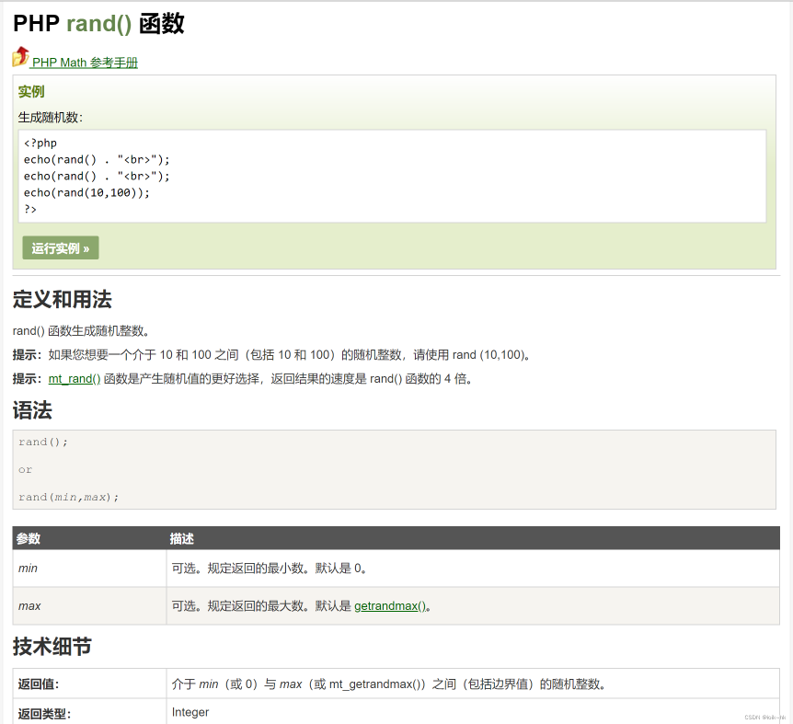This screenshot has height=724, width=793.
Task: Click the 定义和用法 section heading
Action: pos(61,300)
